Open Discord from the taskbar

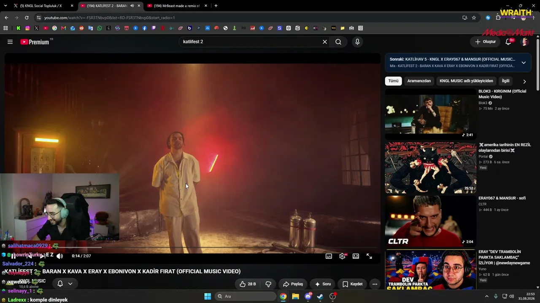tap(308, 296)
